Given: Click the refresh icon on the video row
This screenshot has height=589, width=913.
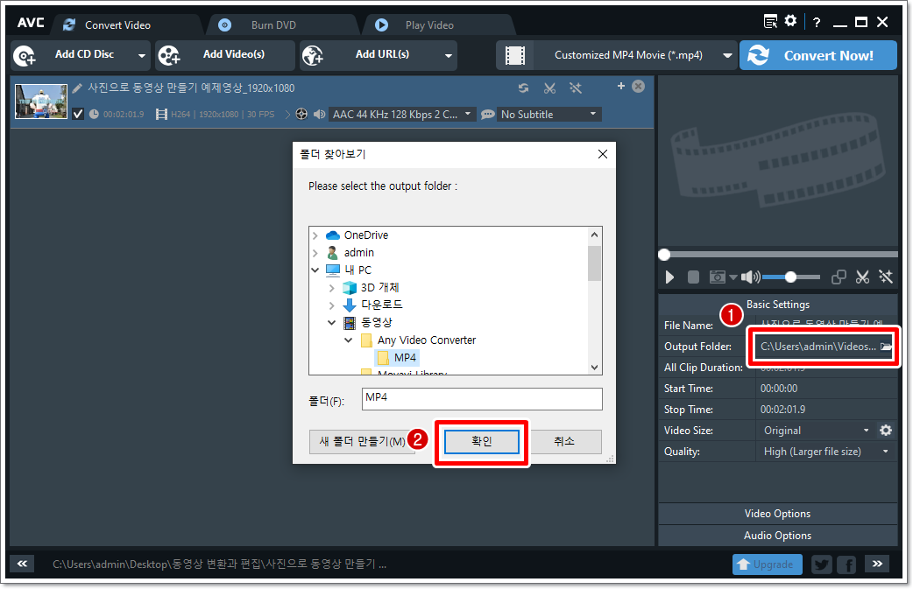Looking at the screenshot, I should (523, 88).
